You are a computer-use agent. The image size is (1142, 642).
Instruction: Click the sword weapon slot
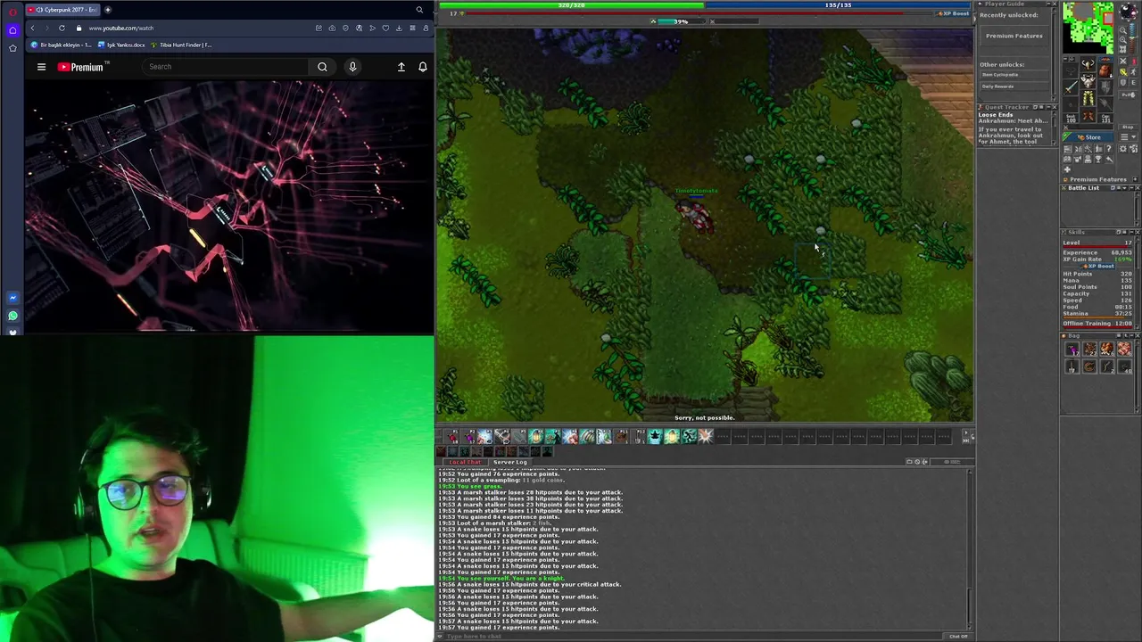[x=1071, y=86]
